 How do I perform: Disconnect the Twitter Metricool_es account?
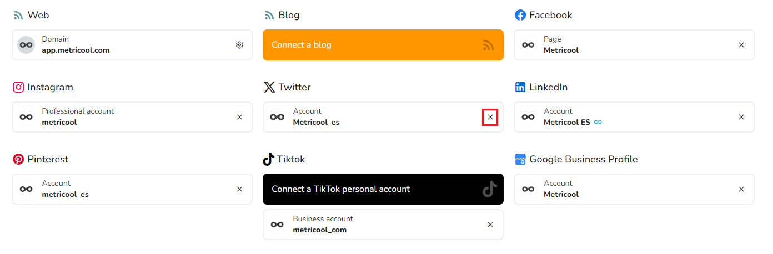coord(490,117)
